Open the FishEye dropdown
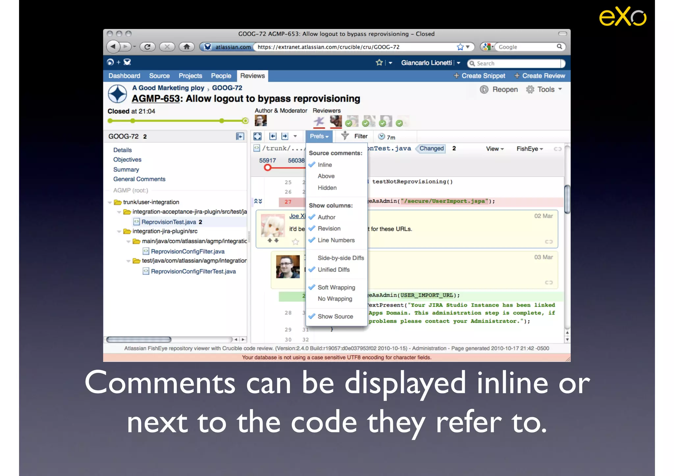674x476 pixels. pos(530,149)
